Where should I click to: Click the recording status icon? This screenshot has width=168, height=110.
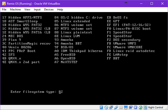[x=131, y=107]
